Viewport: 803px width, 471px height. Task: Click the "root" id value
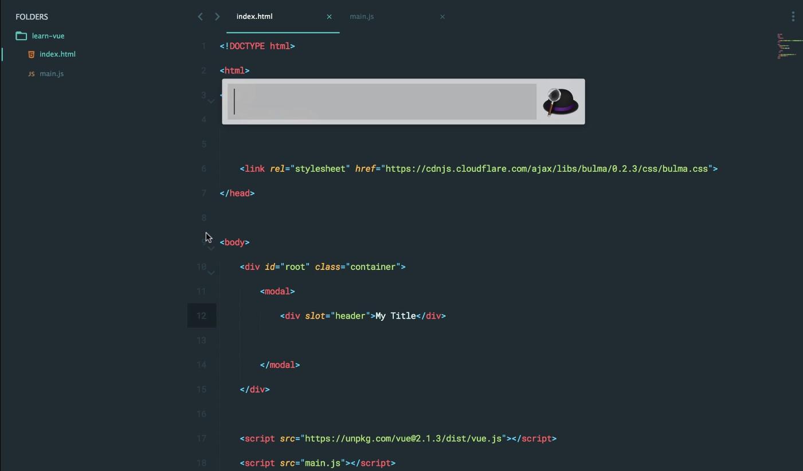(295, 267)
